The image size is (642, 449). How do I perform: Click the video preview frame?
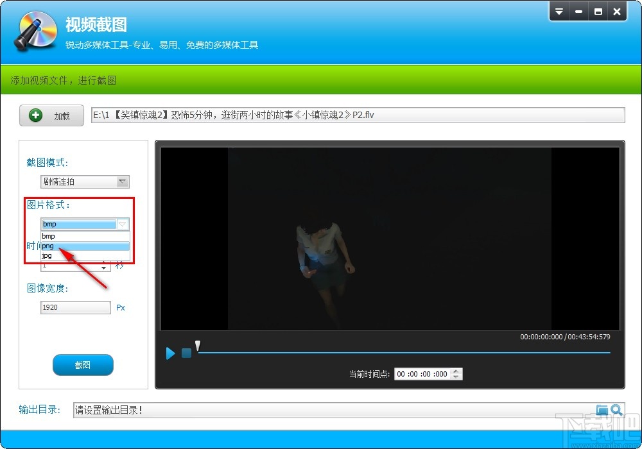(390, 239)
